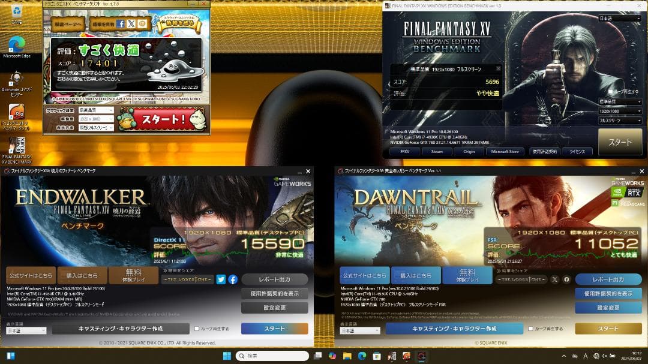Image resolution: width=648 pixels, height=364 pixels.
Task: Show hidden system tray icons chevron
Action: click(563, 356)
